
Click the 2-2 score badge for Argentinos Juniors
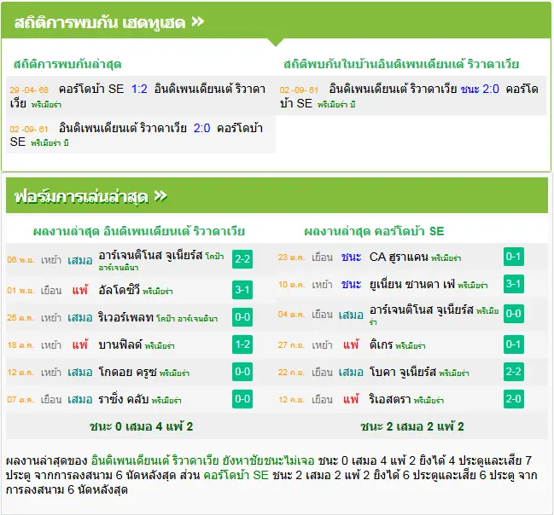pyautogui.click(x=242, y=259)
